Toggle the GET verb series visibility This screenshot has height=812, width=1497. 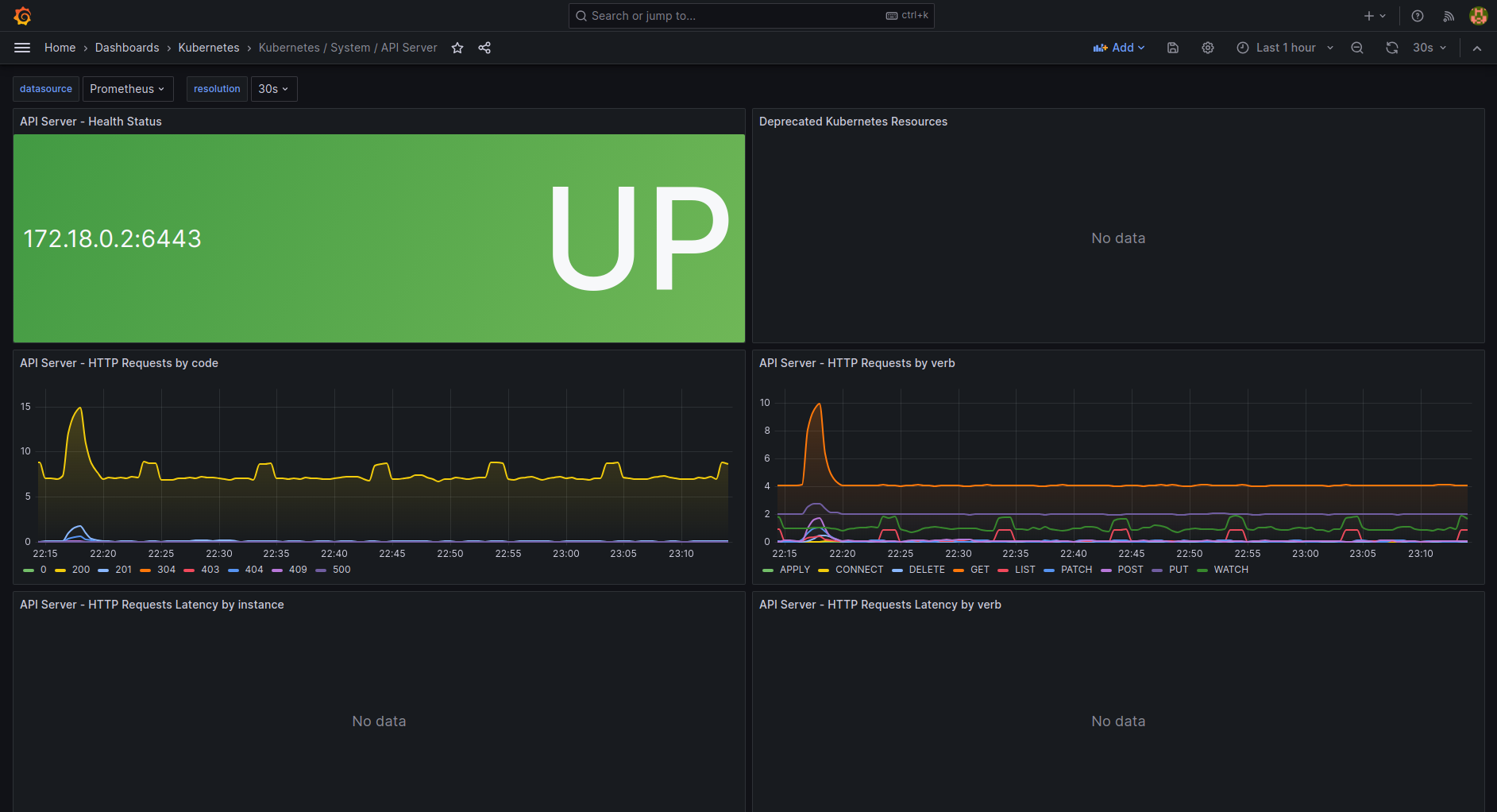(979, 570)
